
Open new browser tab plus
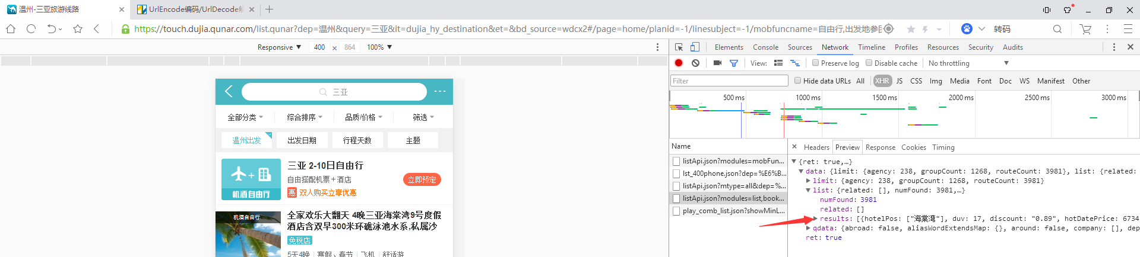tap(269, 9)
